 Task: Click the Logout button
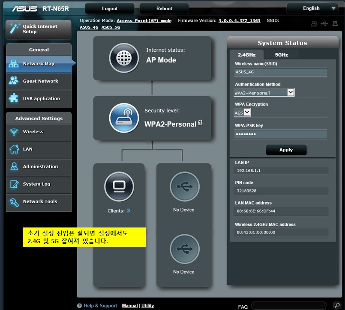(110, 9)
